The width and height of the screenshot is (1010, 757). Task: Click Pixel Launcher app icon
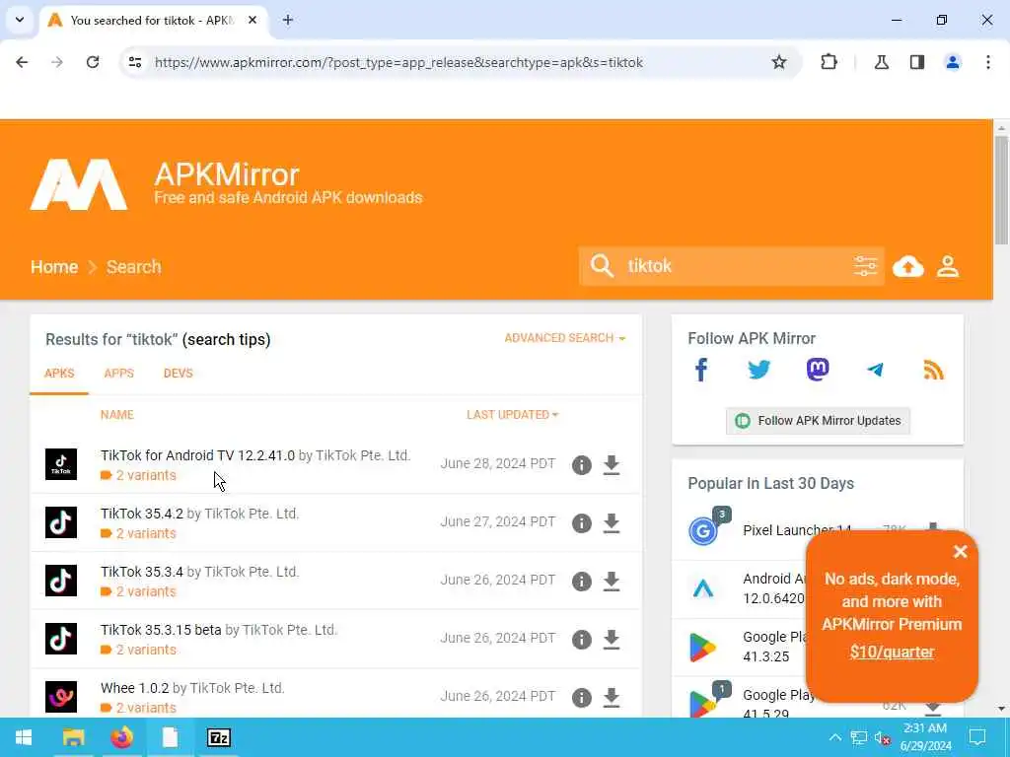click(x=703, y=531)
